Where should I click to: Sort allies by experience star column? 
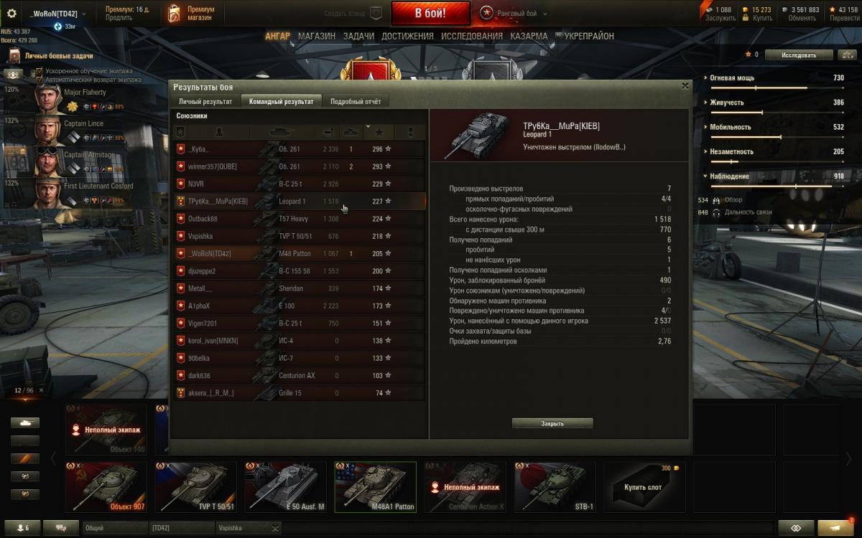click(x=379, y=132)
